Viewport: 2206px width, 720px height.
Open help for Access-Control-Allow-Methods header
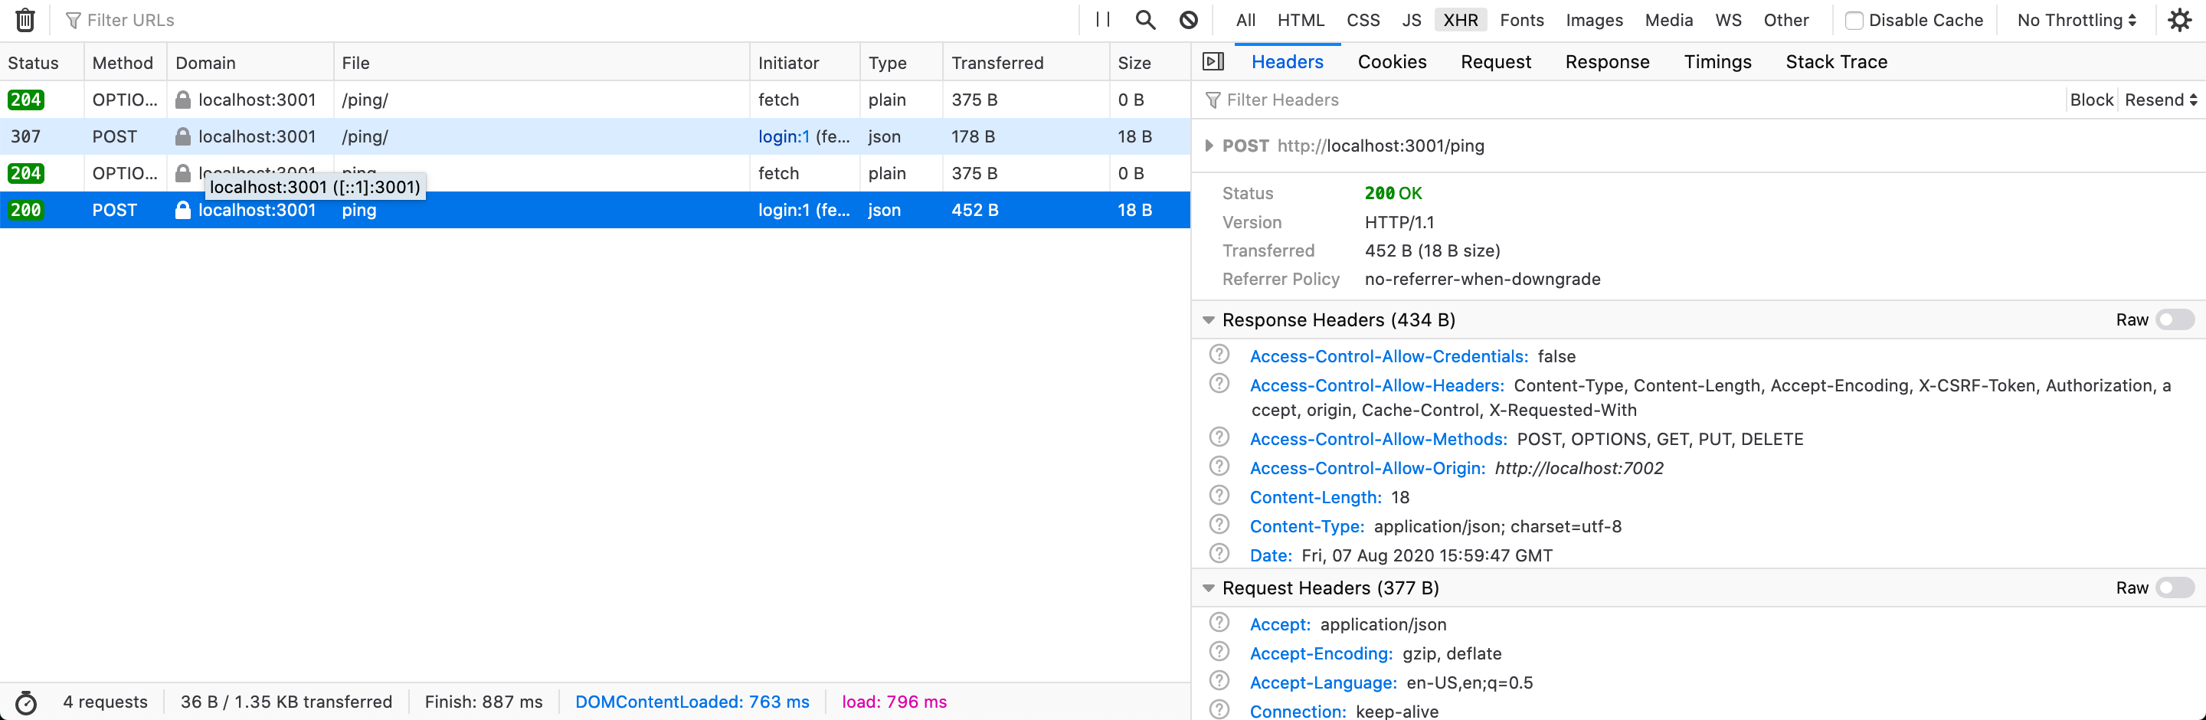coord(1219,437)
